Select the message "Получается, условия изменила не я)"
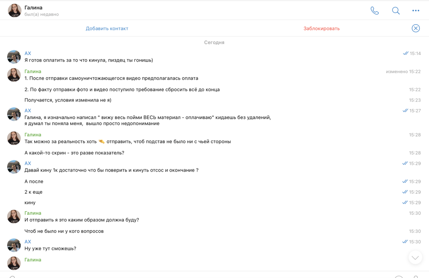 click(x=68, y=100)
